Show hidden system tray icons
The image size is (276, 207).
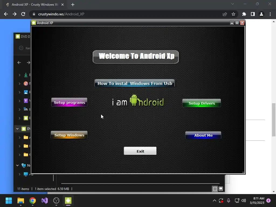214,201
